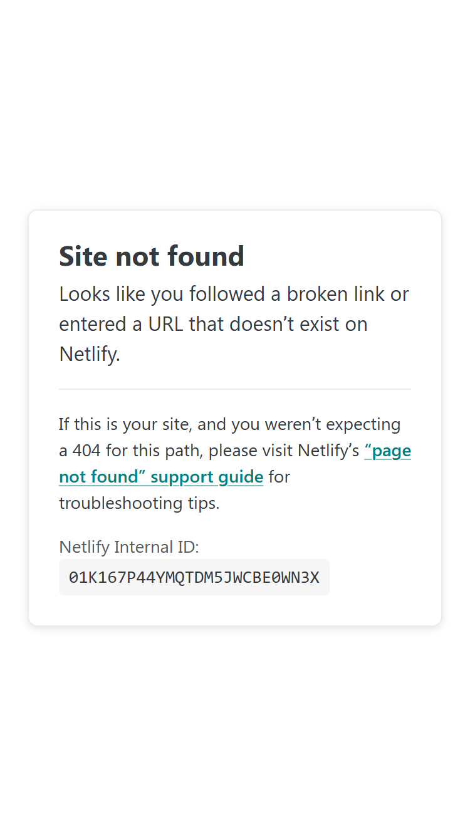The image size is (470, 836).
Task: Click the word "Netlify." ending the first paragraph
Action: point(90,355)
